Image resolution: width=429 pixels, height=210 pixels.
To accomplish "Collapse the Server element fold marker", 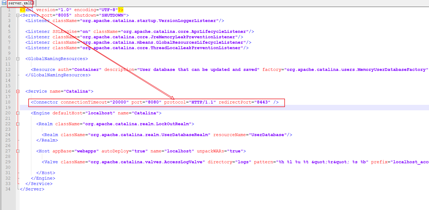I will point(18,15).
